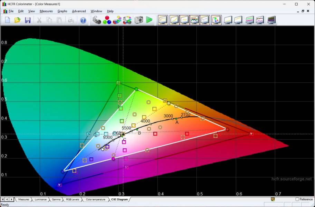Click the RGB levels graph toolbar icon
This screenshot has height=207, width=315.
(x=195, y=20)
